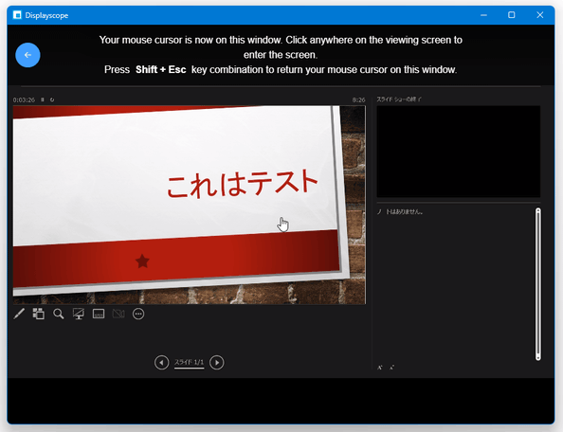Click the 8:26 clock display
563x432 pixels.
(358, 99)
